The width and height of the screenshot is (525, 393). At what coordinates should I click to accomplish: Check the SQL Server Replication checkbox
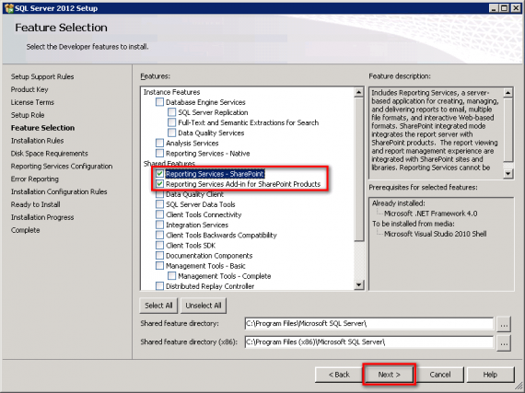tap(171, 112)
